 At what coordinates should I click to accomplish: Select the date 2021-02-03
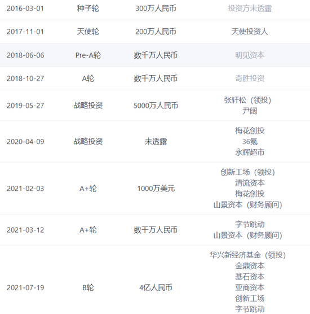25,189
